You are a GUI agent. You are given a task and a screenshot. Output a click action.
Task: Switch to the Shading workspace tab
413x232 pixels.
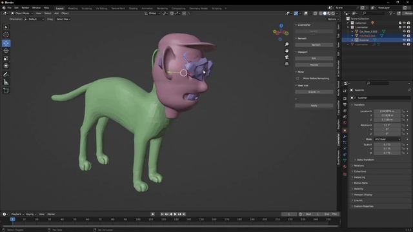tap(134, 8)
